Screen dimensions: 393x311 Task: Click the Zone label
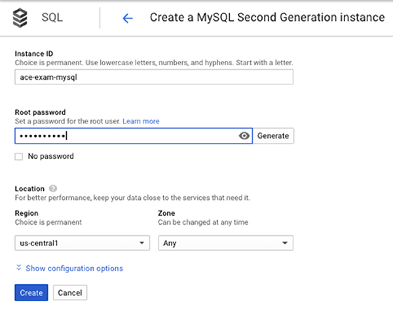pos(166,213)
